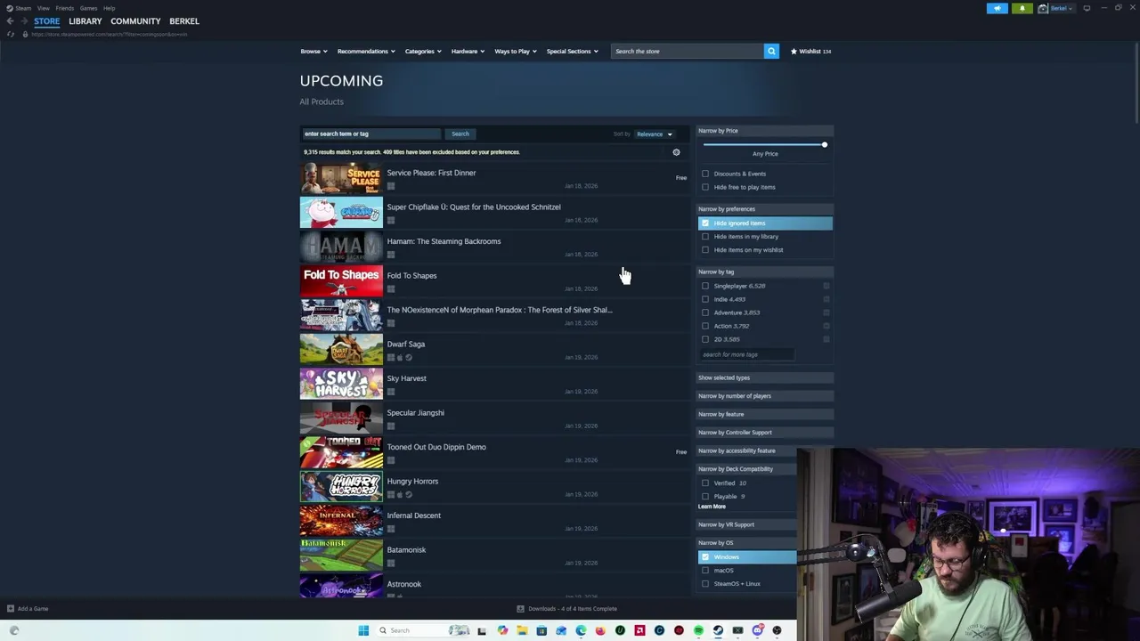The width and height of the screenshot is (1140, 641).
Task: Go back with the left arrow
Action: [10, 20]
